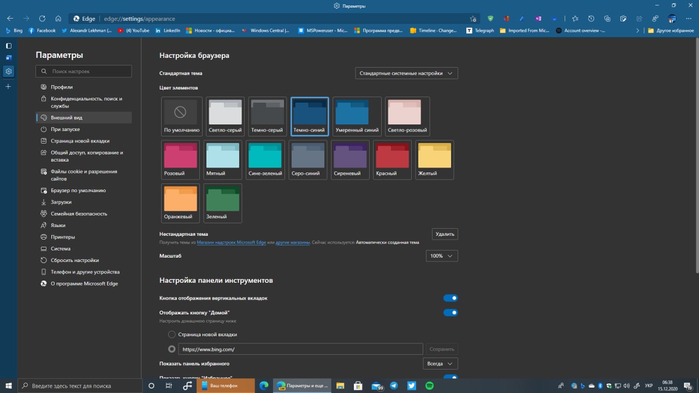
Task: Open 'Загрузки' settings section
Action: coord(84,202)
